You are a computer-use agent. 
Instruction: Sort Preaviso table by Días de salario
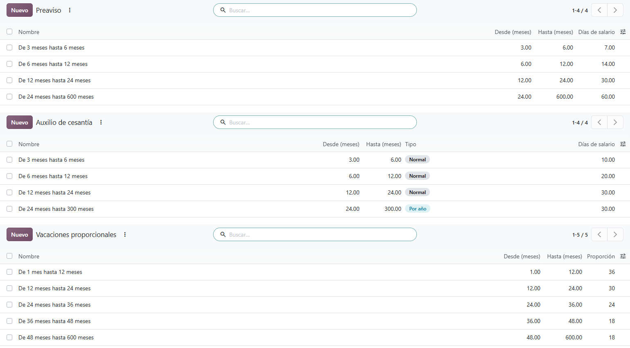596,32
